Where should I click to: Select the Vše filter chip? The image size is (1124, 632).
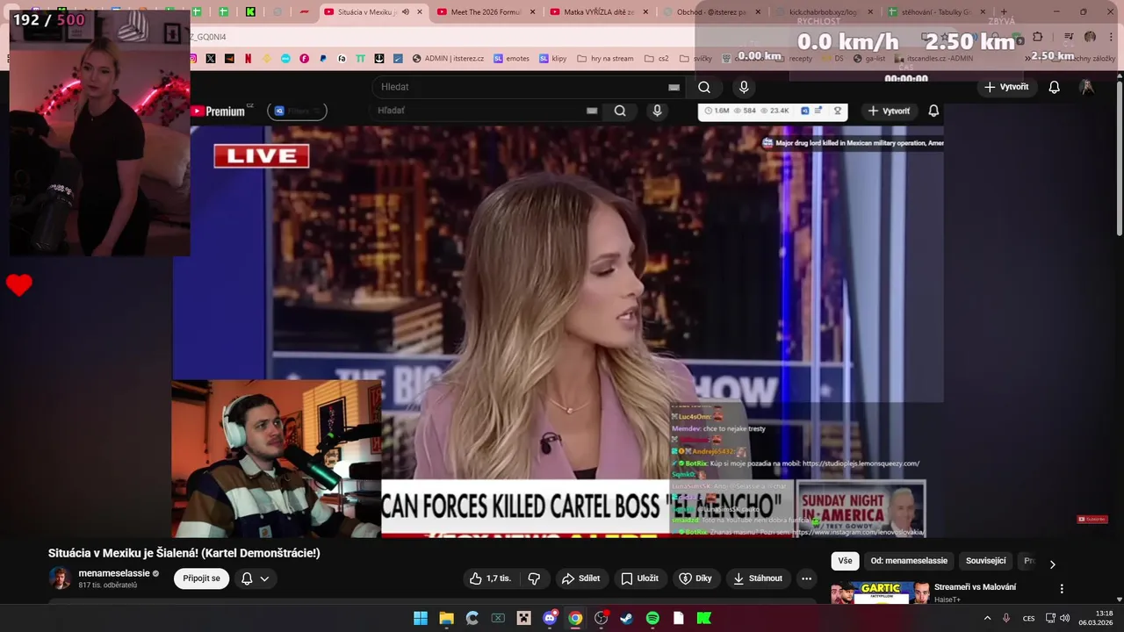tap(845, 561)
